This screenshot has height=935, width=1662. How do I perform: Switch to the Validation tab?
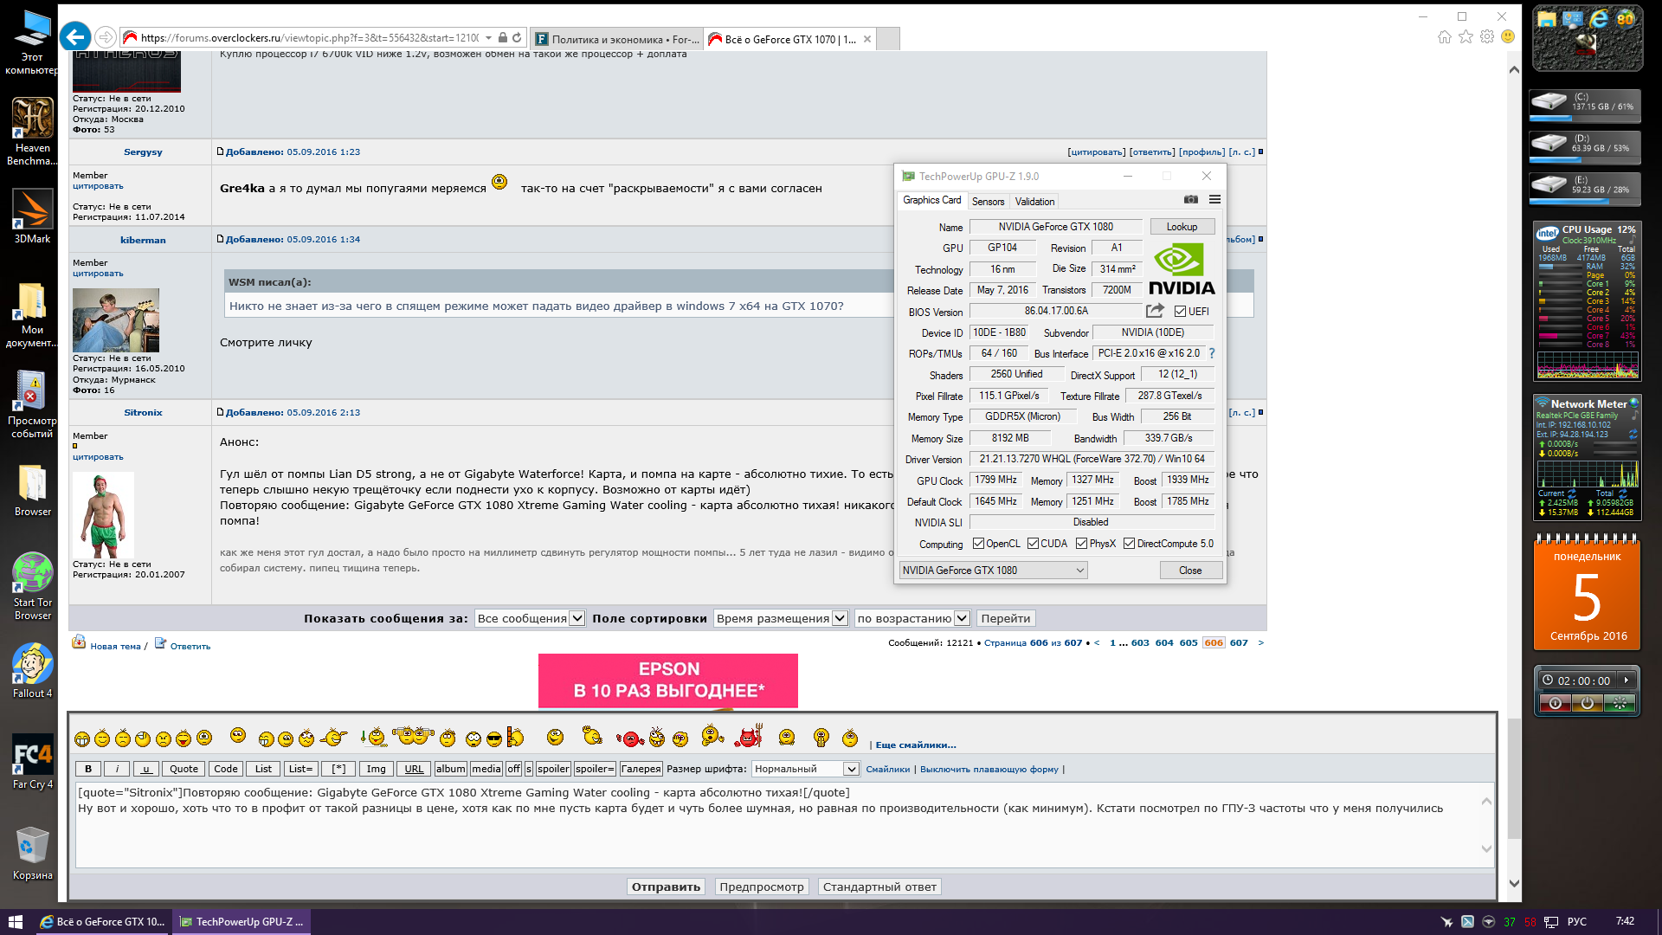[1034, 201]
